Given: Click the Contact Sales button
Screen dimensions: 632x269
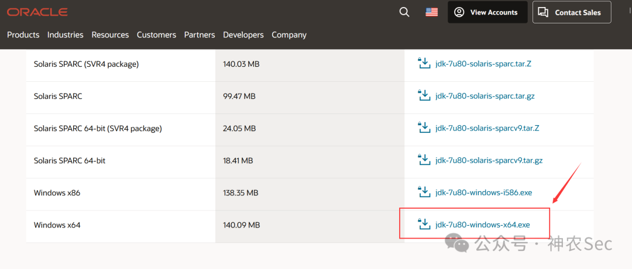Looking at the screenshot, I should [x=572, y=12].
